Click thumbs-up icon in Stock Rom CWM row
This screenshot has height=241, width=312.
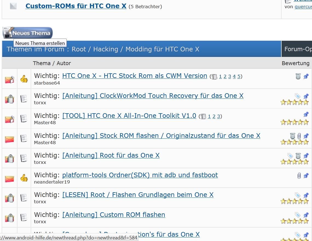click(x=24, y=79)
